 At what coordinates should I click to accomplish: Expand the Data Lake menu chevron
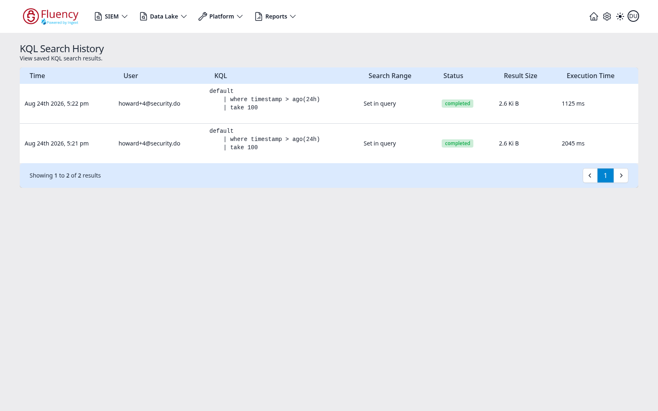[184, 16]
